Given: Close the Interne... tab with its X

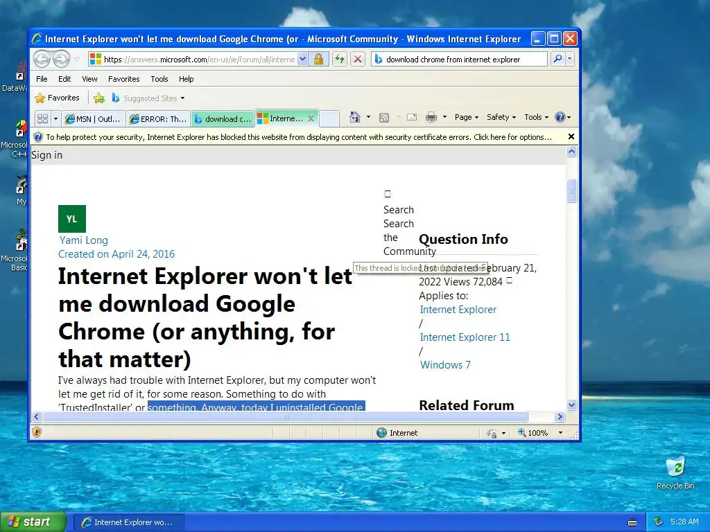Looking at the screenshot, I should [311, 118].
